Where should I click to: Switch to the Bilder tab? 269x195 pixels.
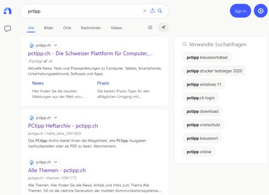[49, 28]
